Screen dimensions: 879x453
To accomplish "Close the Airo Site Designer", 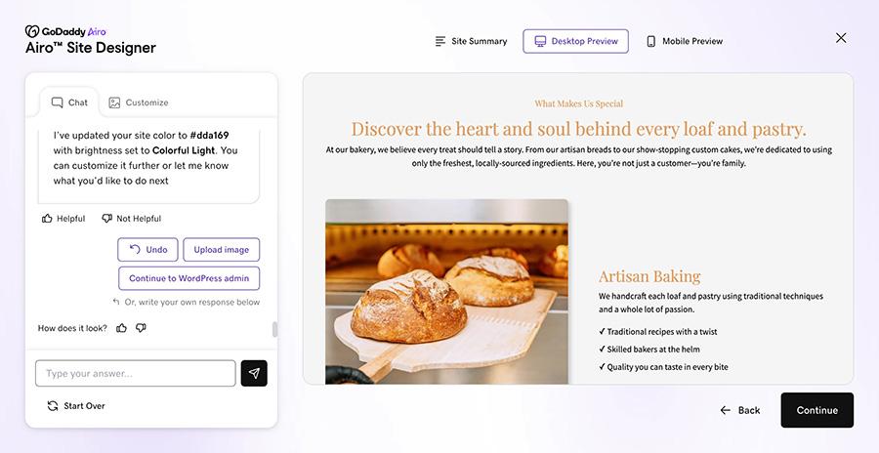I will pos(841,38).
